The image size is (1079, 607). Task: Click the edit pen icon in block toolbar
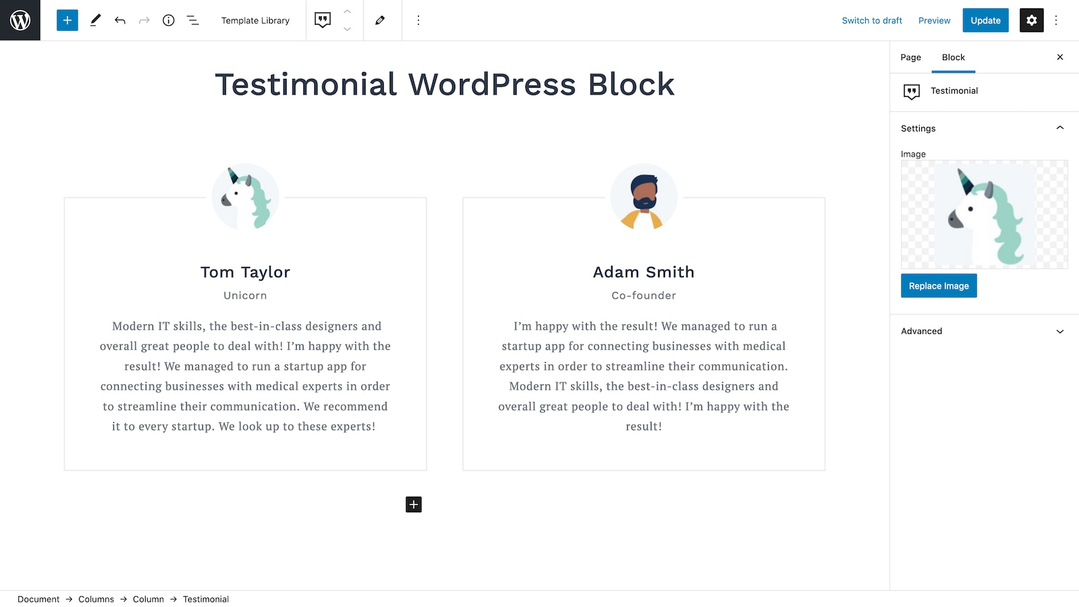[x=380, y=20]
